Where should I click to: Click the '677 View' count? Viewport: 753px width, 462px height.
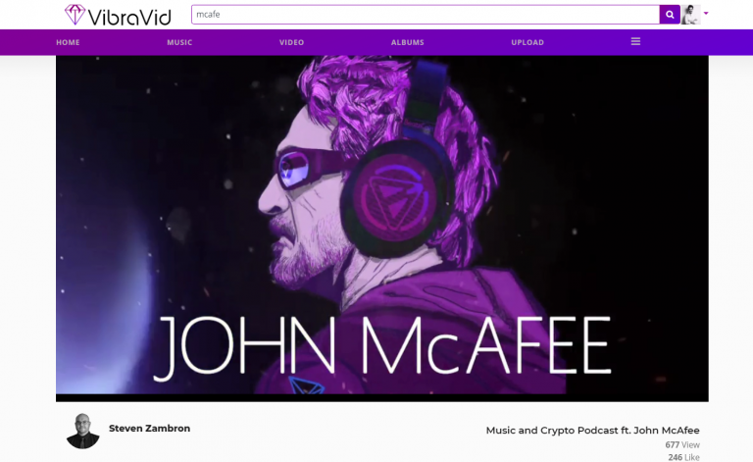point(682,444)
